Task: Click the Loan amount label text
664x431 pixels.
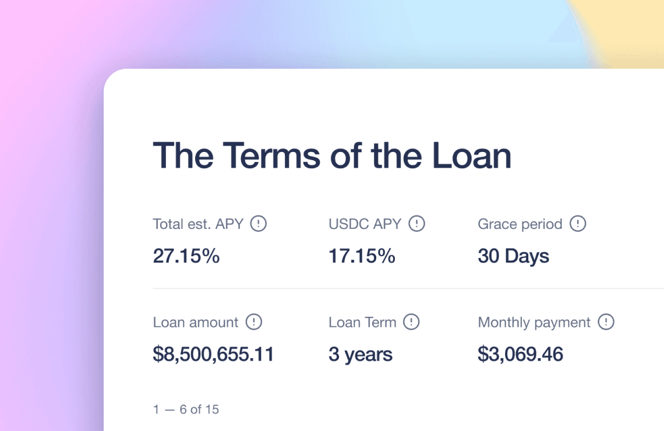Action: click(196, 323)
